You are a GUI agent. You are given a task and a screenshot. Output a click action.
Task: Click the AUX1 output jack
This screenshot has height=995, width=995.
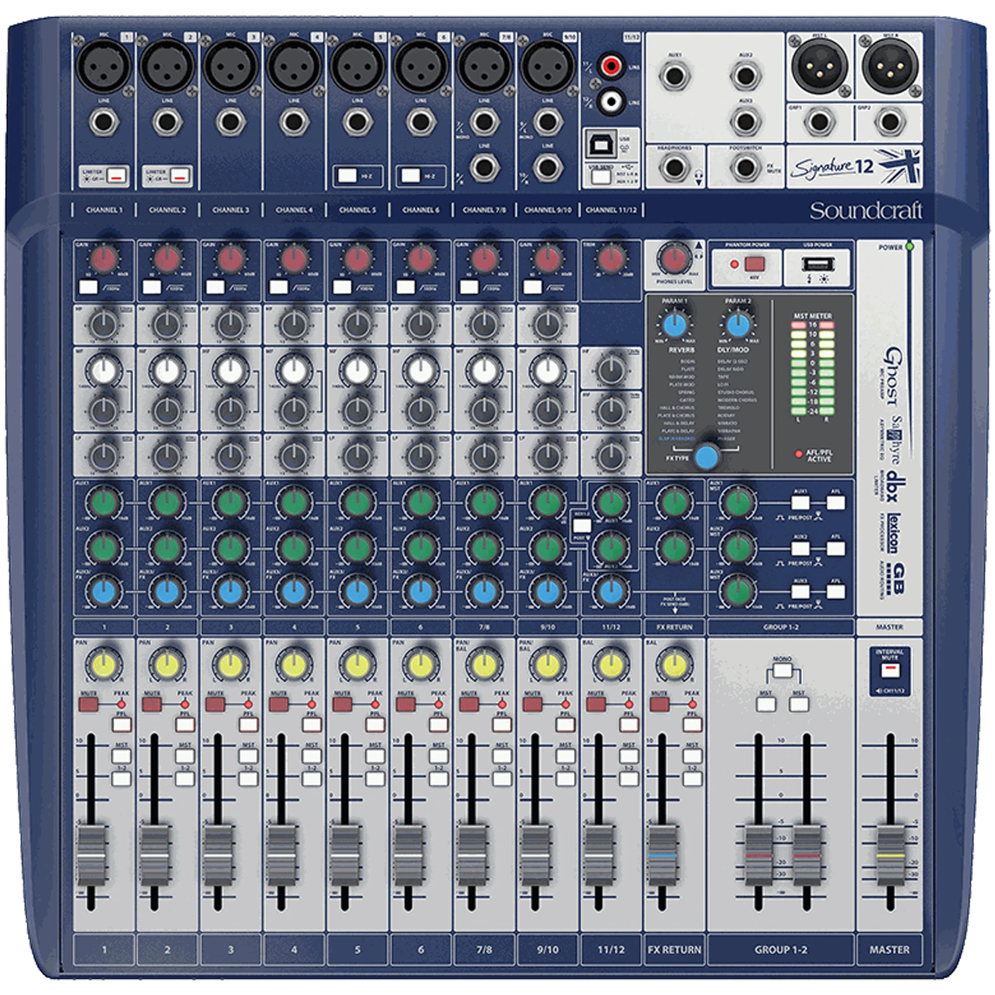point(675,76)
